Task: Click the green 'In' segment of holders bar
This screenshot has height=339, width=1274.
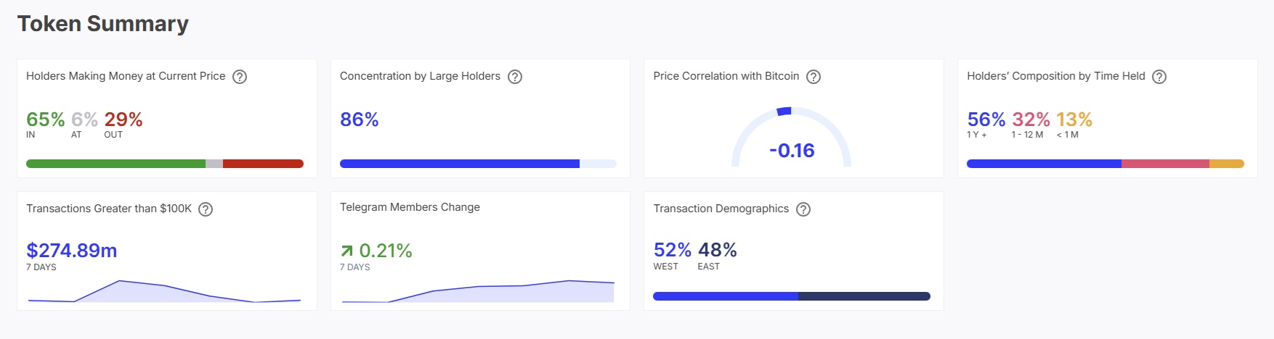Action: (116, 164)
